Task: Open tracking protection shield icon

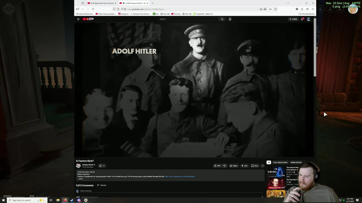Action: (114, 9)
